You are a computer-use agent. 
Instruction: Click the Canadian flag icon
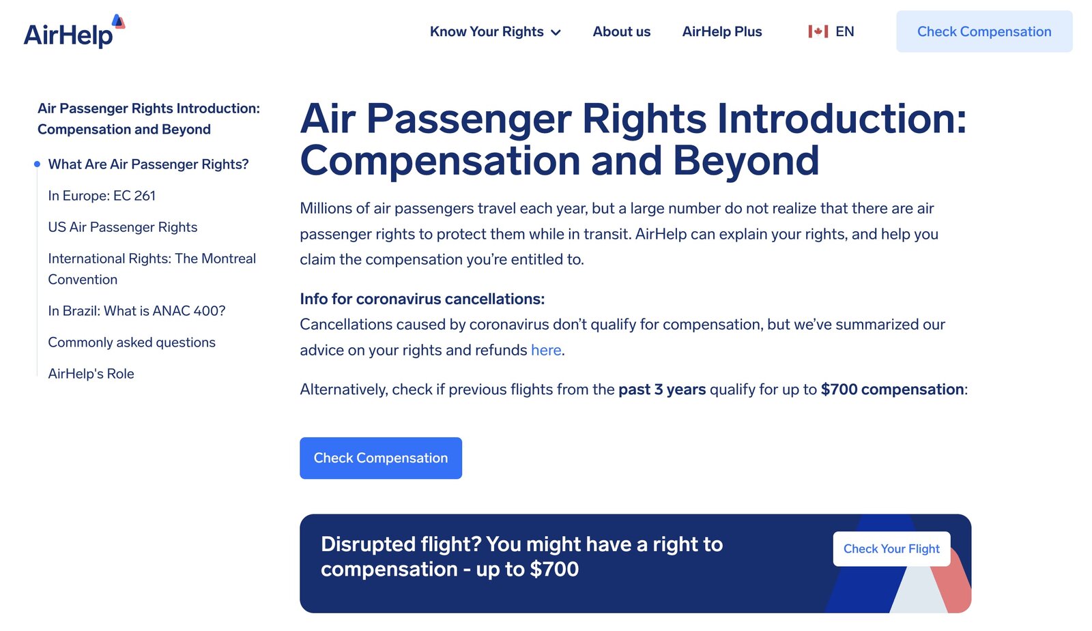818,31
